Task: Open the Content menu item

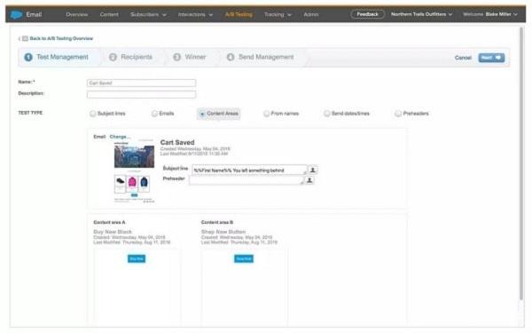Action: [109, 14]
